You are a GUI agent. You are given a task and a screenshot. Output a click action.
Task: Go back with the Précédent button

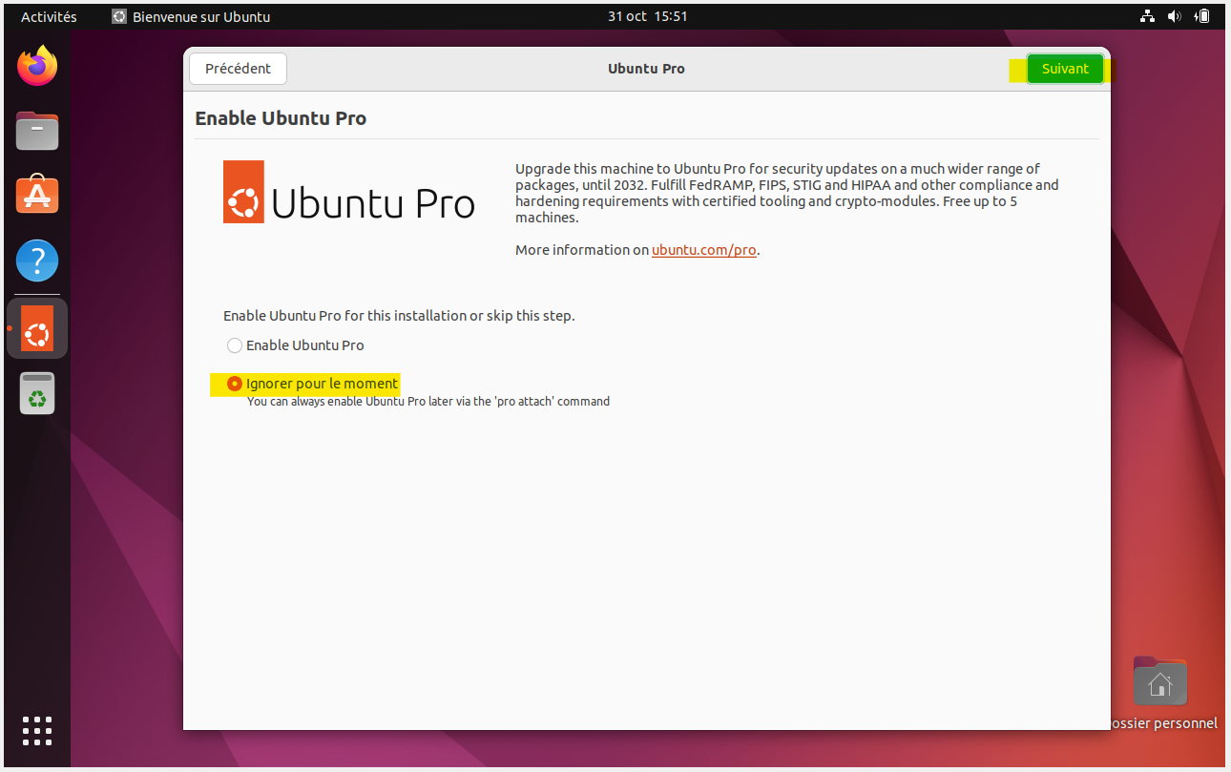point(238,69)
